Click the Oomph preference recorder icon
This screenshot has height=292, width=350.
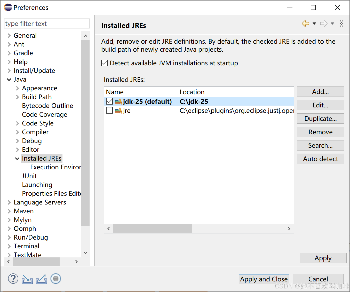[56, 279]
